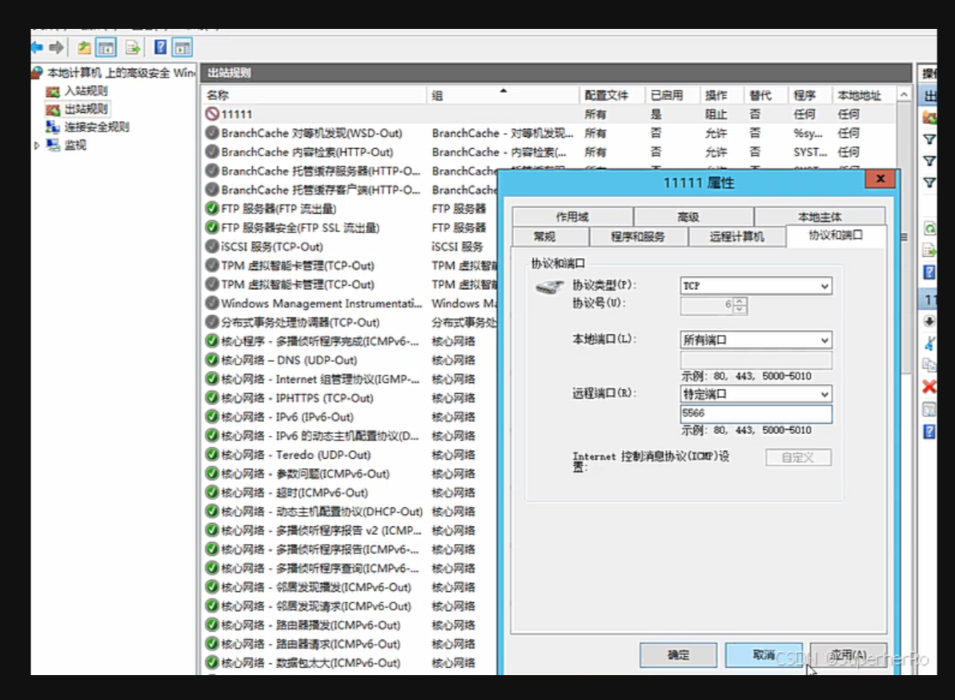
Task: Click the Up one level folder icon
Action: pyautogui.click(x=84, y=47)
